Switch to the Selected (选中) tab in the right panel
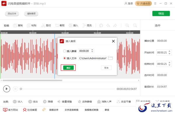The width and height of the screenshot is (175, 113). pyautogui.click(x=157, y=26)
